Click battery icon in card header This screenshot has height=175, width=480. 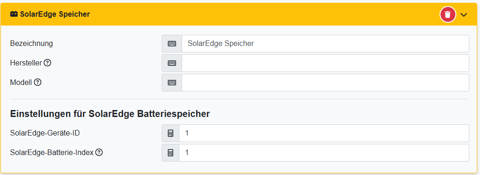click(x=14, y=14)
